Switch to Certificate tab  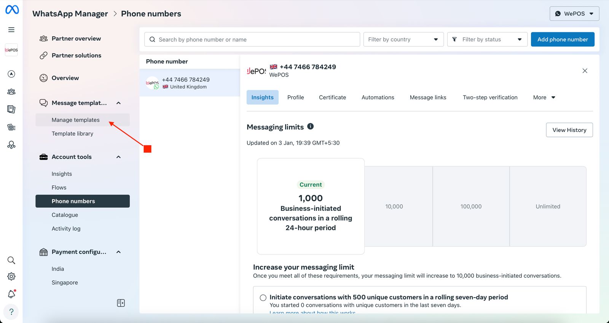pos(333,97)
